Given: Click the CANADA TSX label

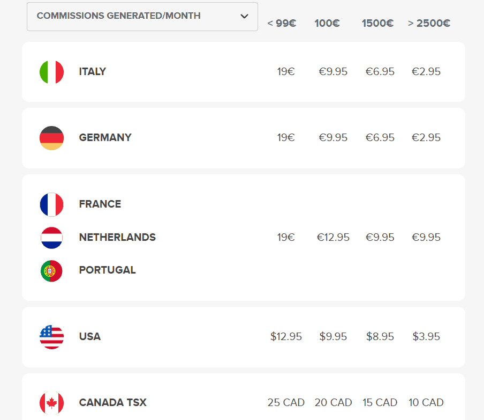Looking at the screenshot, I should [112, 403].
